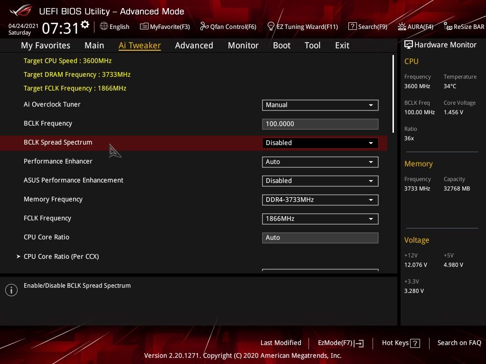Switch to the Advanced tab
This screenshot has width=486, height=364.
tap(194, 45)
